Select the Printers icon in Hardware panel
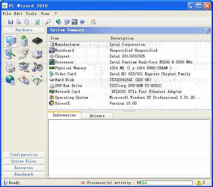The image size is (213, 187). click(x=10, y=67)
